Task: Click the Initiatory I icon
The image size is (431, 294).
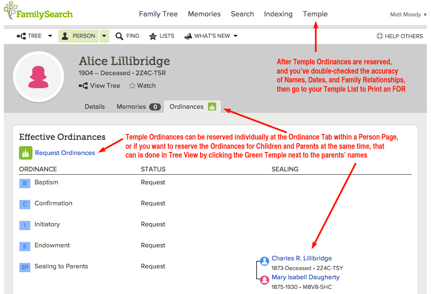Action: [x=25, y=225]
